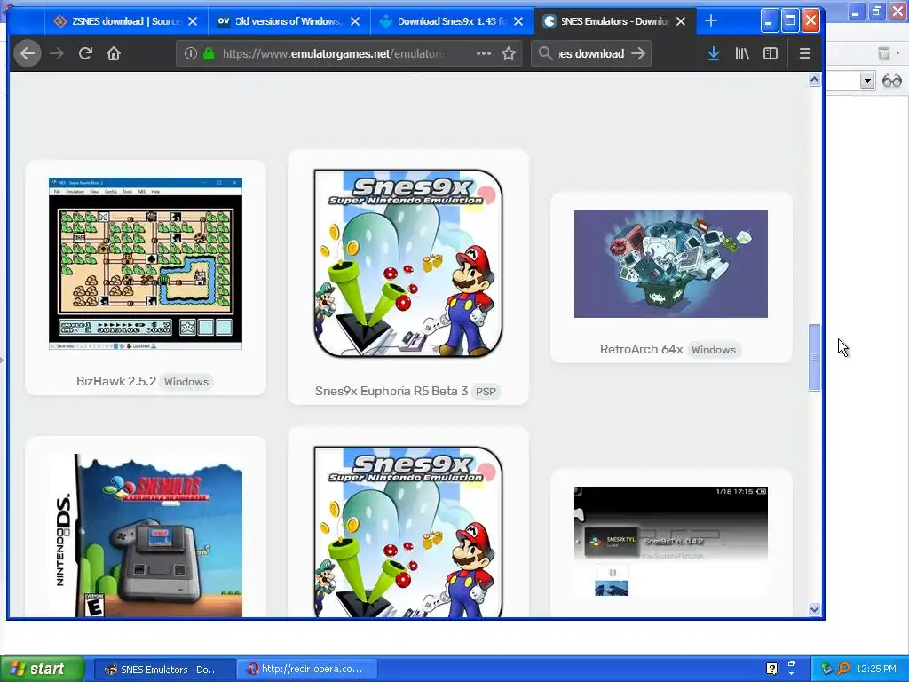Bookmark this page with the star
The width and height of the screenshot is (909, 682).
[509, 54]
